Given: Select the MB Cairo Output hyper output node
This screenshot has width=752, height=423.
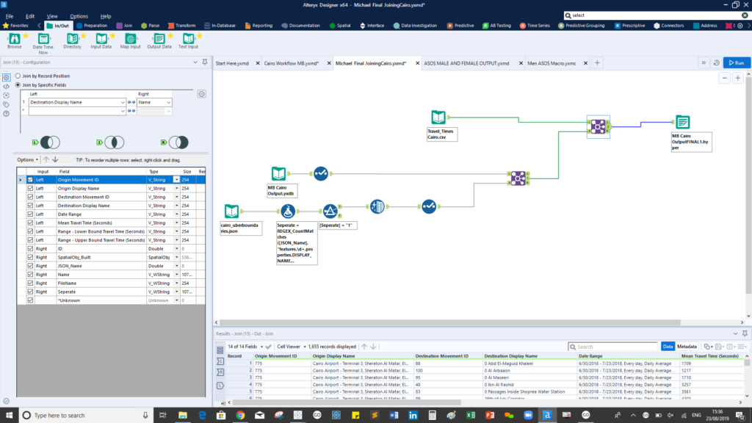Looking at the screenshot, I should click(683, 123).
